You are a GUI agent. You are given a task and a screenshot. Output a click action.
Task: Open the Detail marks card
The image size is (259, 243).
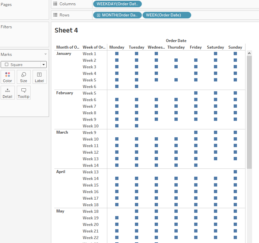[x=7, y=93]
